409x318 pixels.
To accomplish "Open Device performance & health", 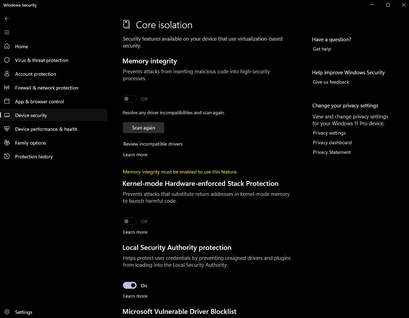I will click(x=45, y=129).
